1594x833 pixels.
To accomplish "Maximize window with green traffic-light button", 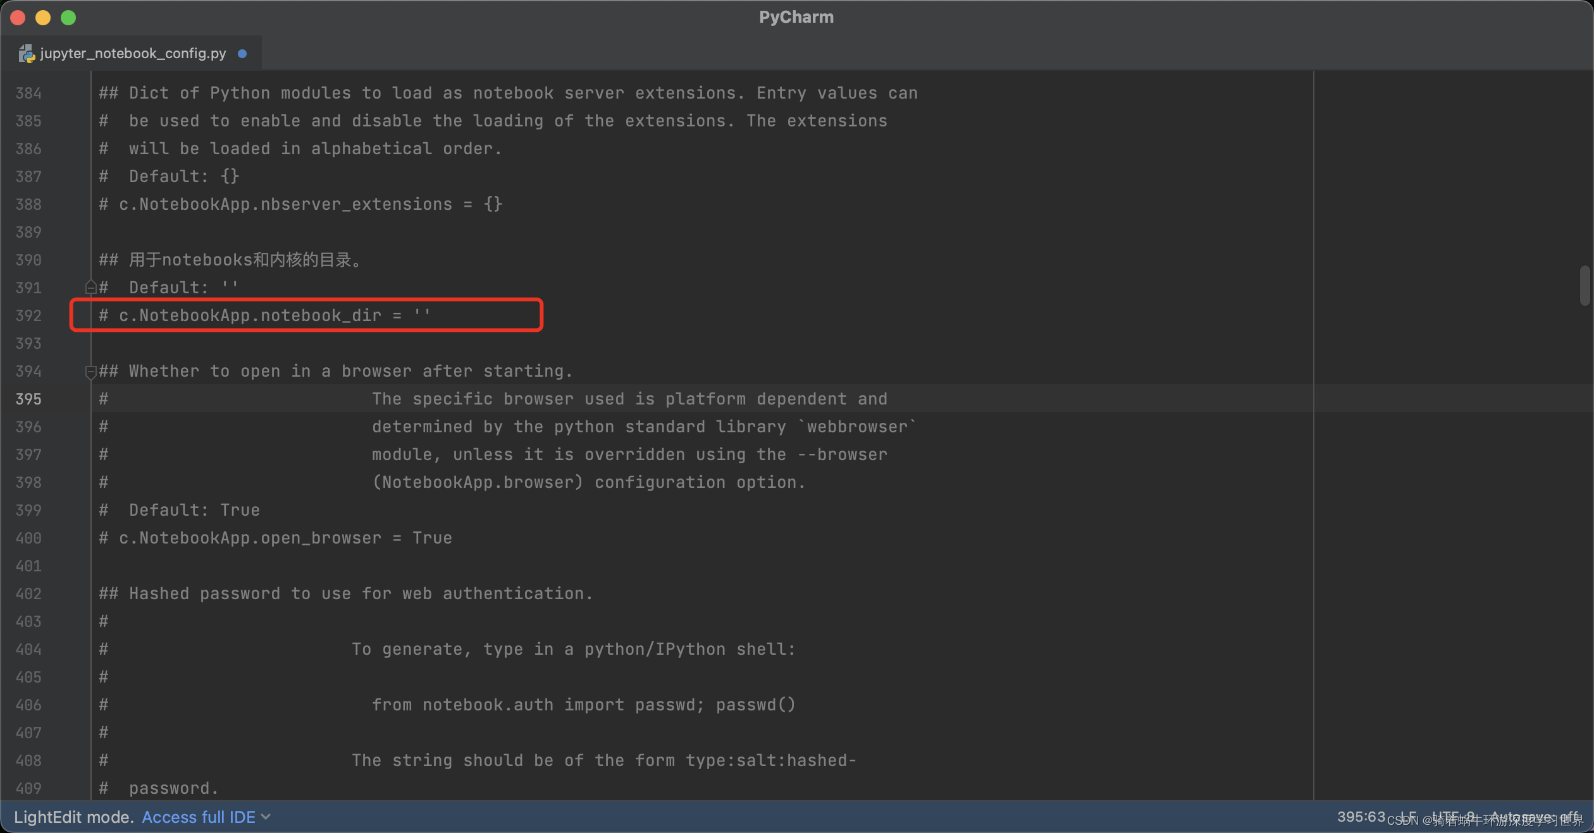I will click(x=68, y=18).
